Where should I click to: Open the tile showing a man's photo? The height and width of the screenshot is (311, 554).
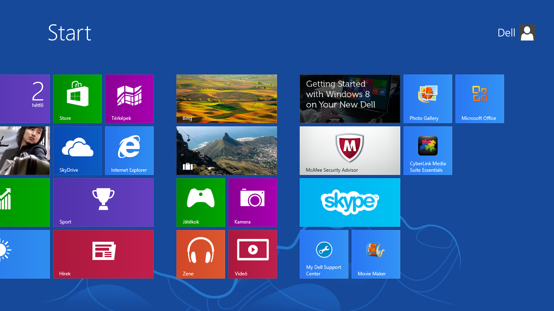tap(25, 151)
